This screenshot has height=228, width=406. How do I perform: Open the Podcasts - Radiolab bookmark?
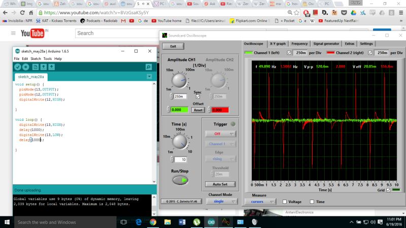pos(98,21)
